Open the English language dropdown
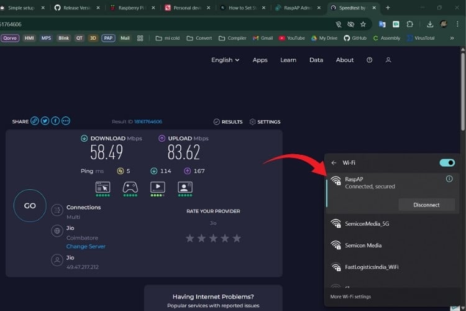This screenshot has height=311, width=466. pyautogui.click(x=226, y=60)
